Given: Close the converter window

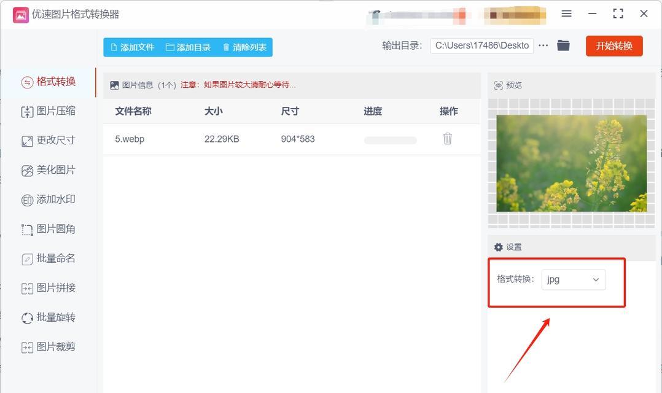Looking at the screenshot, I should click(x=644, y=14).
